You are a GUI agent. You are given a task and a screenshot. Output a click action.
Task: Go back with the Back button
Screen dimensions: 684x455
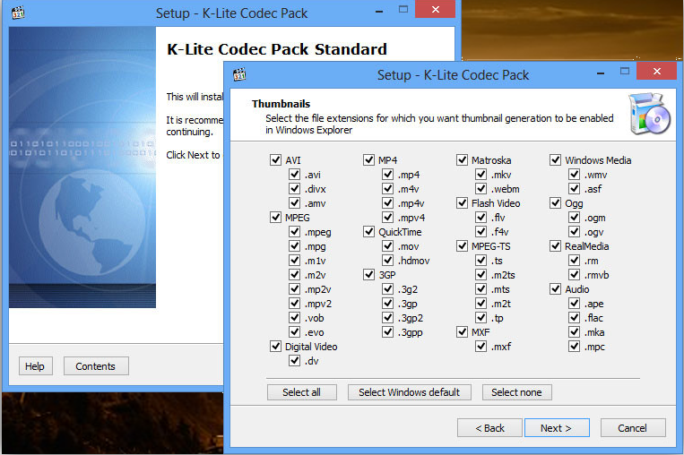click(489, 428)
